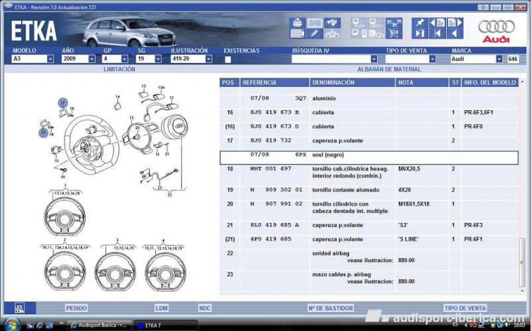Click the Nº DE BASTIDOR button

point(331,308)
